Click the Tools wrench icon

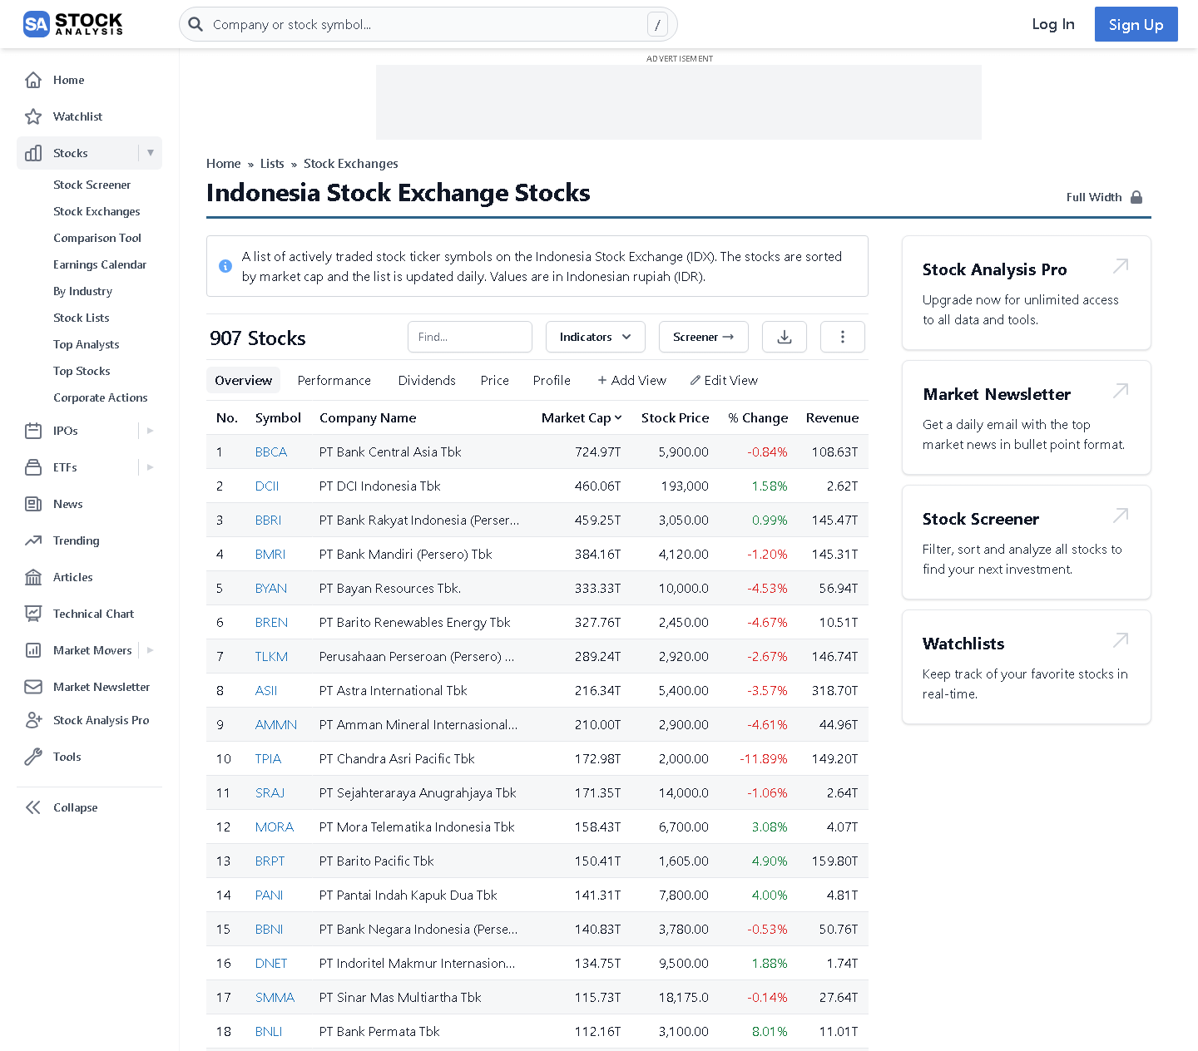(33, 757)
